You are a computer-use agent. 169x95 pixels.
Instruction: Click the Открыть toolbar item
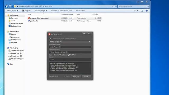26,11
